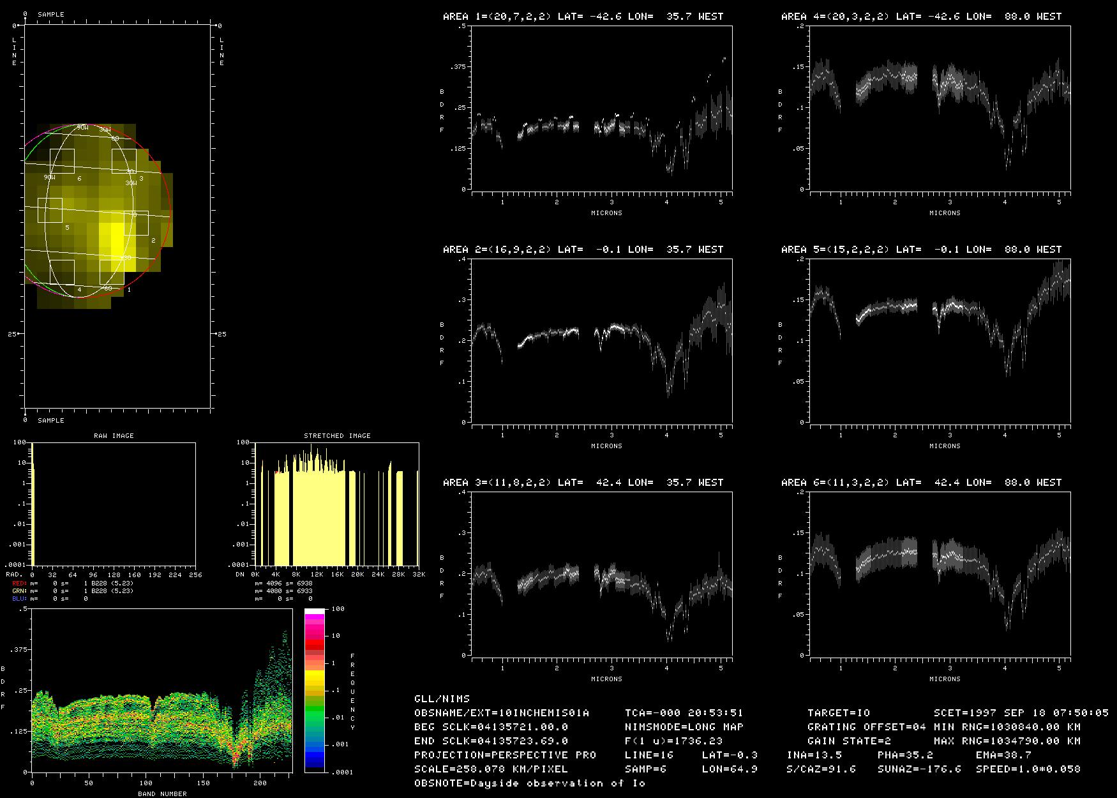This screenshot has height=798, width=1117.
Task: Click the OBSNOTE Dayside observation of Io
Action: 530,783
